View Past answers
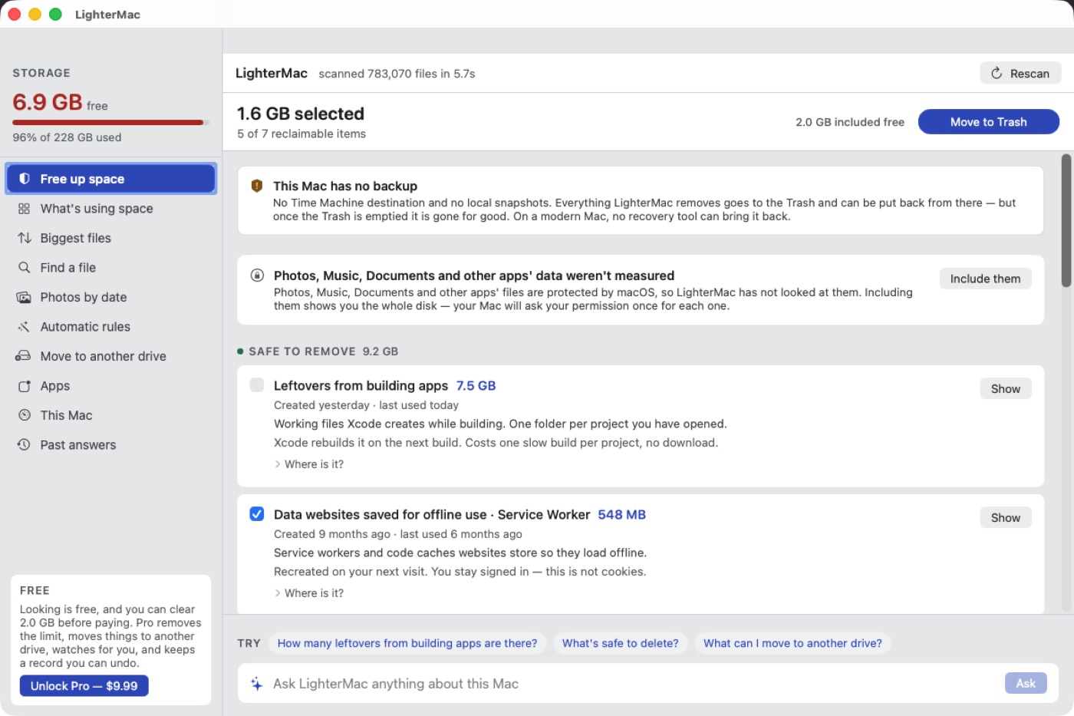This screenshot has height=716, width=1074. point(111,445)
